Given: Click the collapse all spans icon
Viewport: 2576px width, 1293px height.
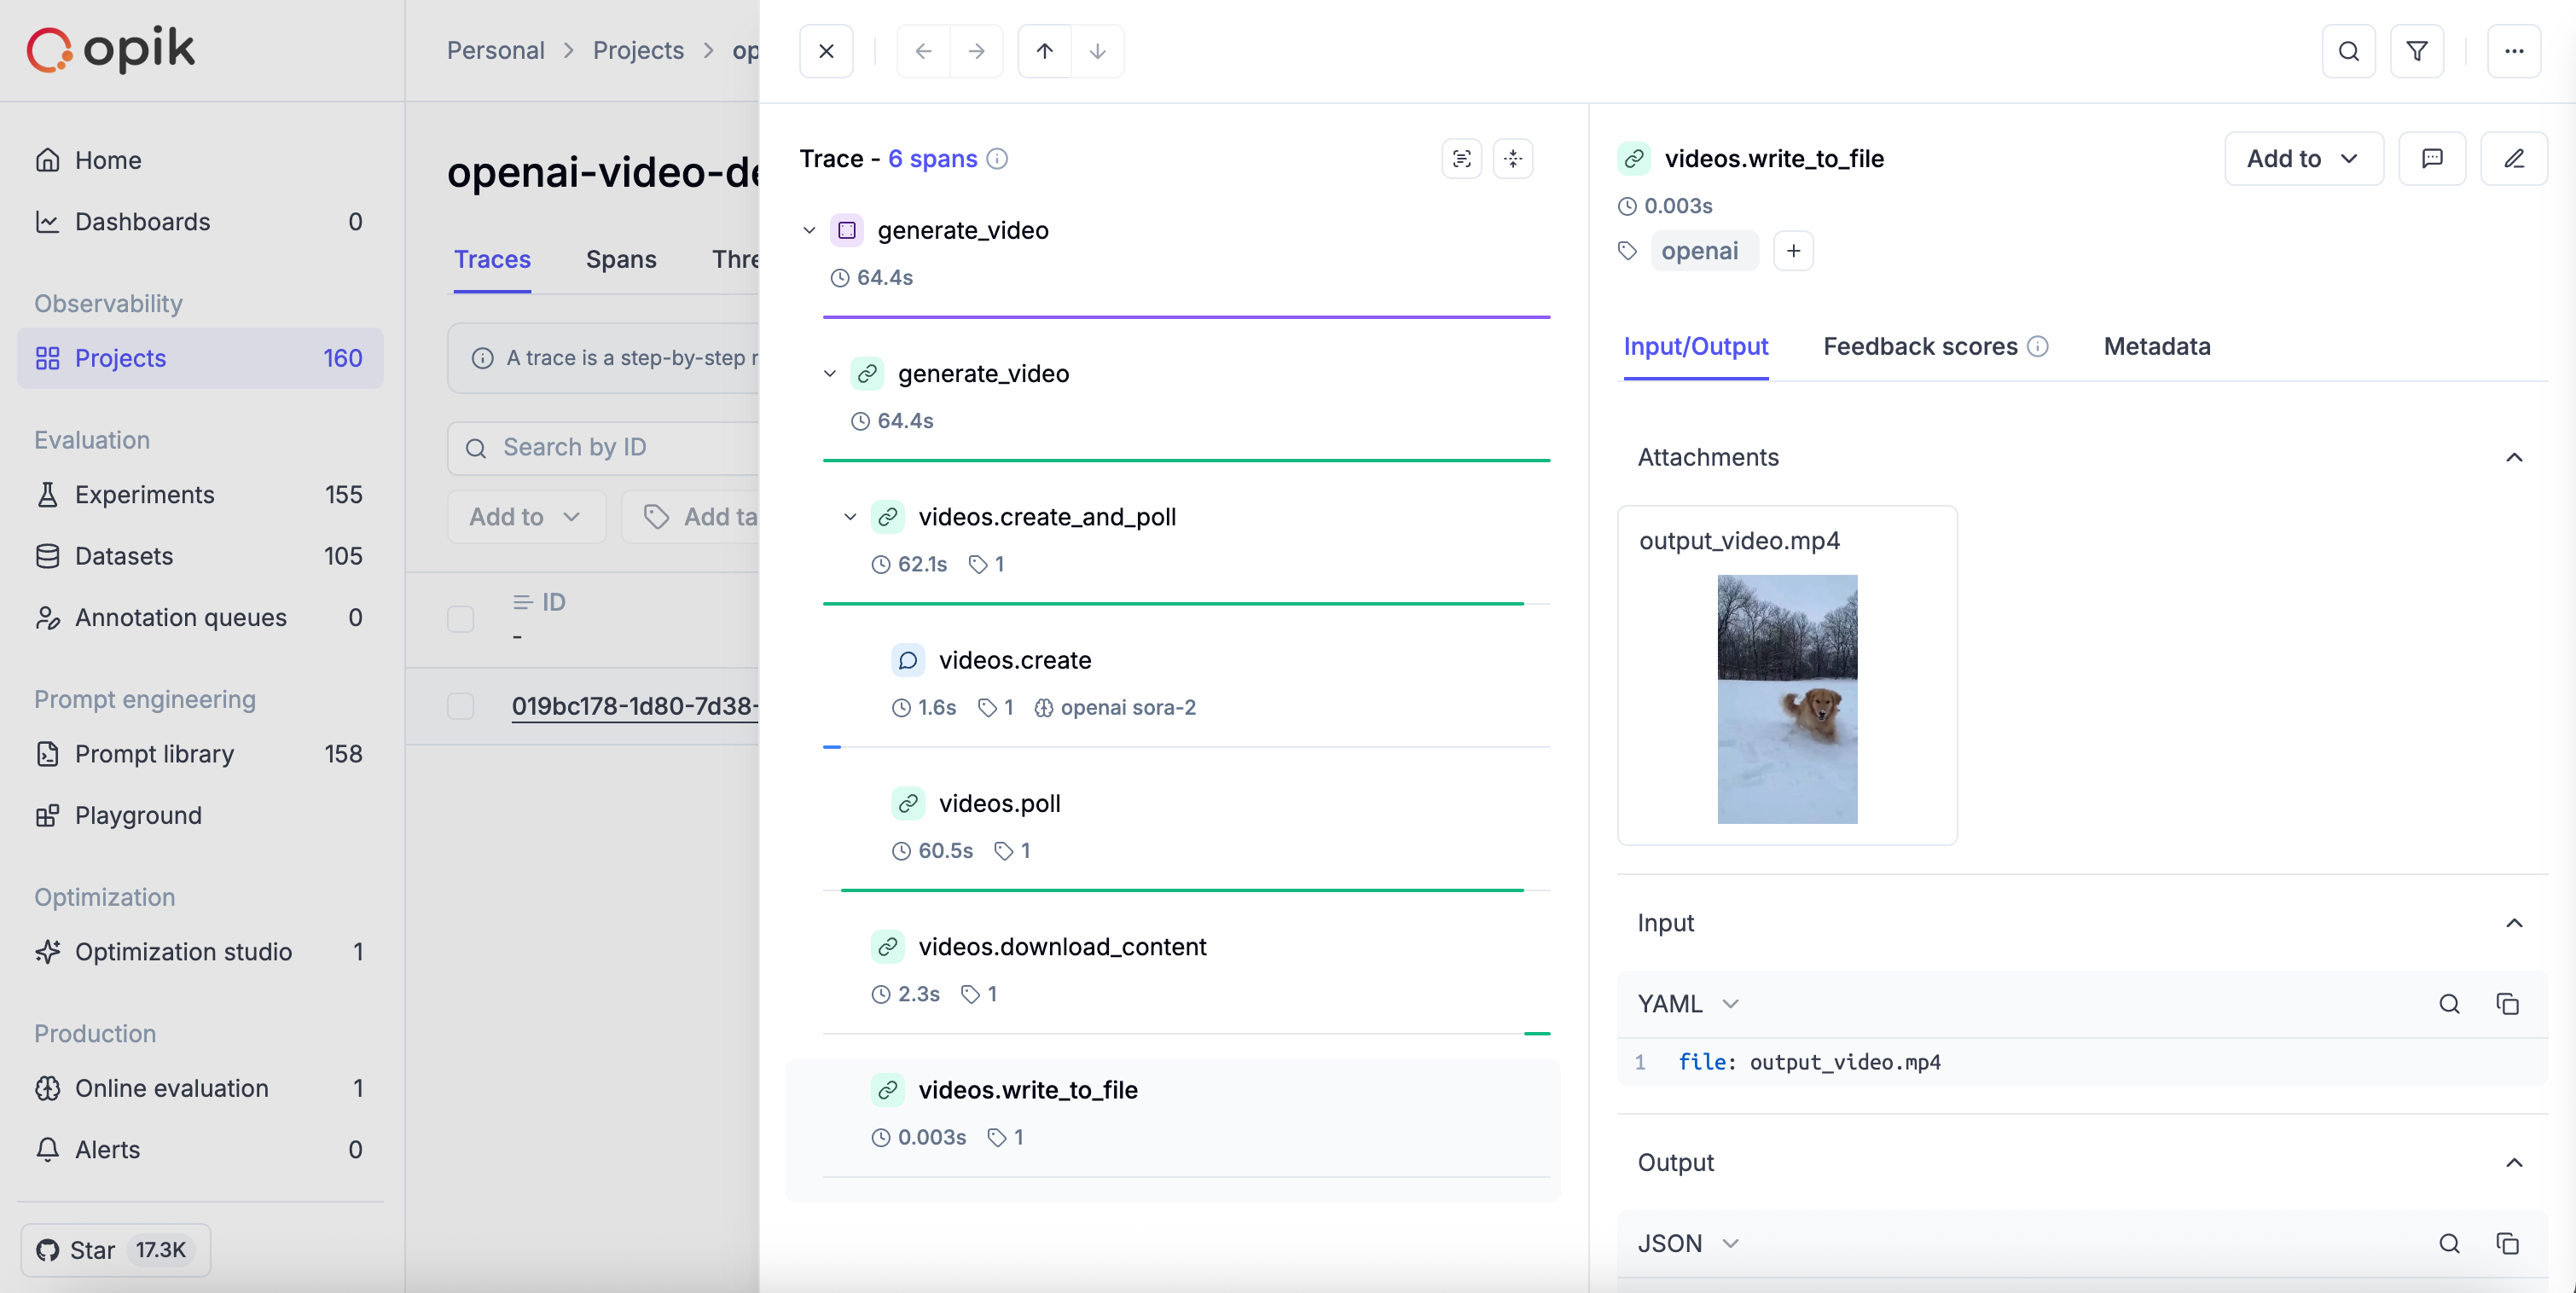Looking at the screenshot, I should (1512, 158).
